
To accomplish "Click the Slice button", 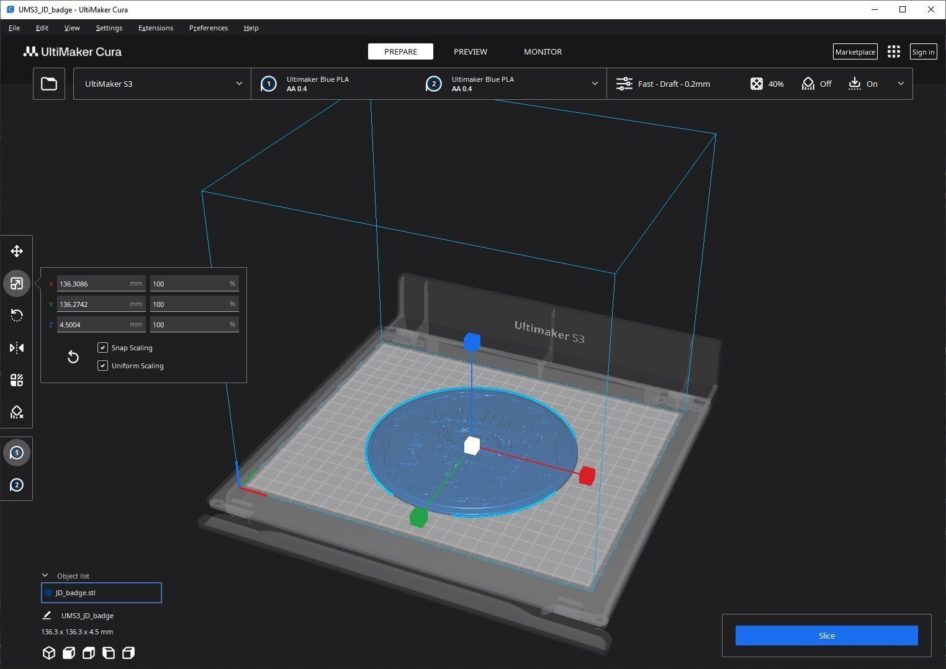I will click(826, 636).
